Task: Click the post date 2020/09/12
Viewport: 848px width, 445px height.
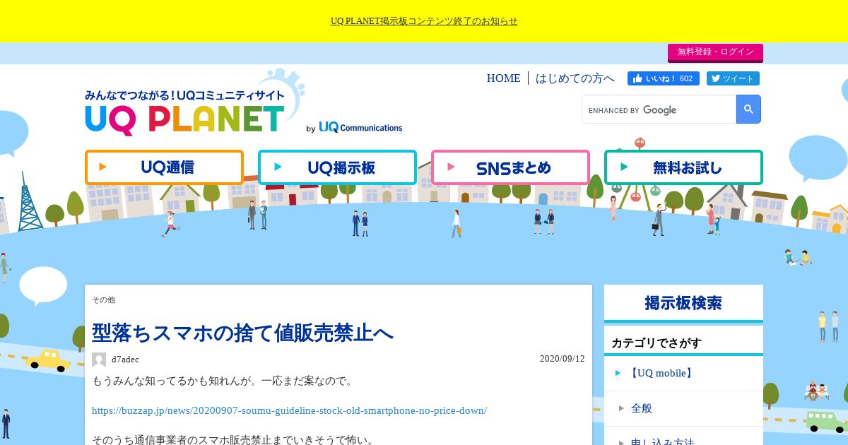Action: pos(563,358)
